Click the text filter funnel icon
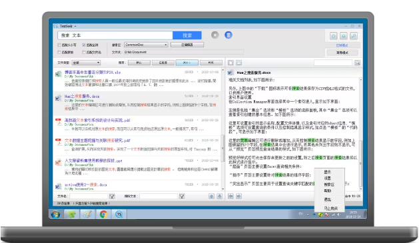The image size is (419, 243). click(182, 196)
